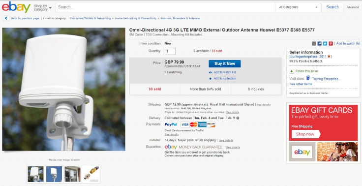Viewport: 362px width, 186px height.
Task: Click the Search button
Action: click(332, 7)
